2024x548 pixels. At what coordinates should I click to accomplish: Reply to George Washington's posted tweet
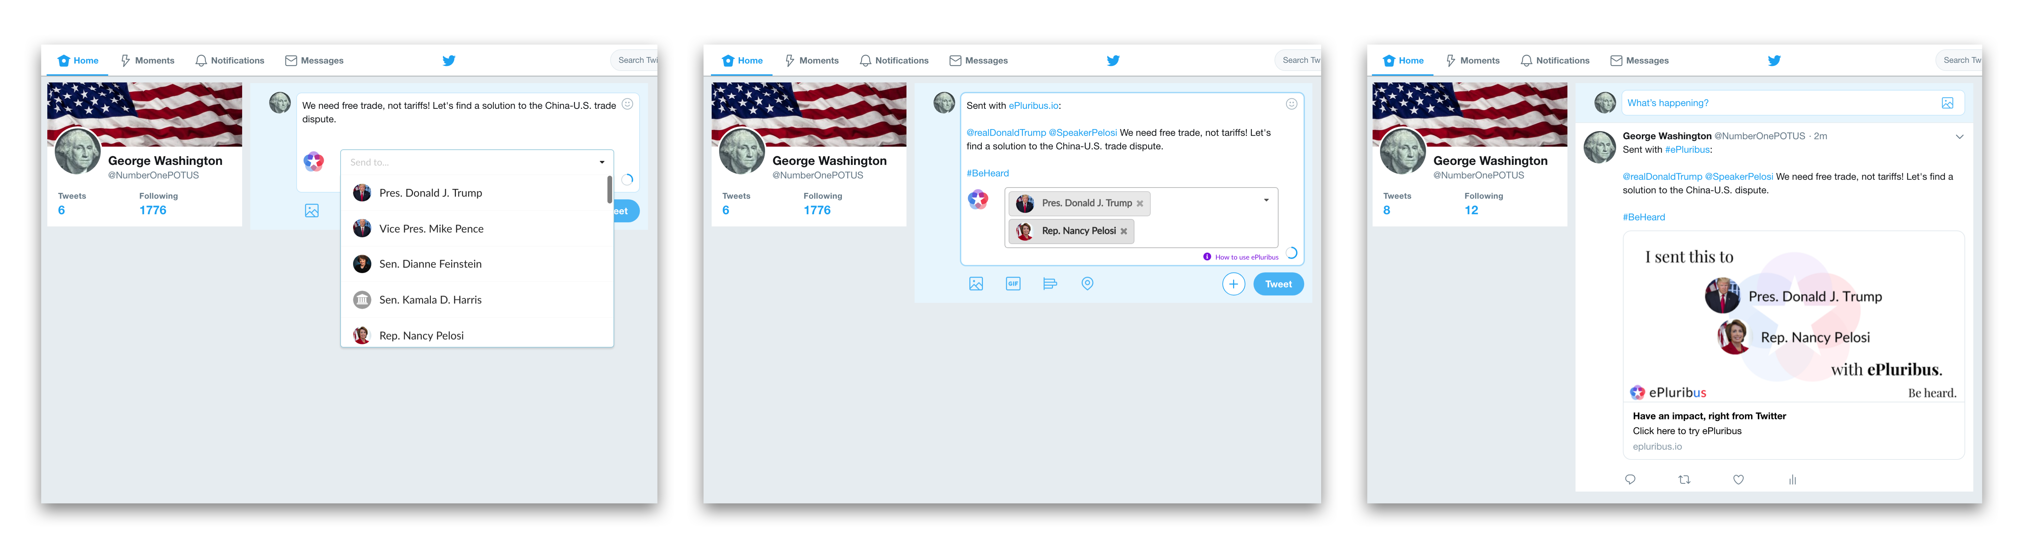click(1630, 480)
